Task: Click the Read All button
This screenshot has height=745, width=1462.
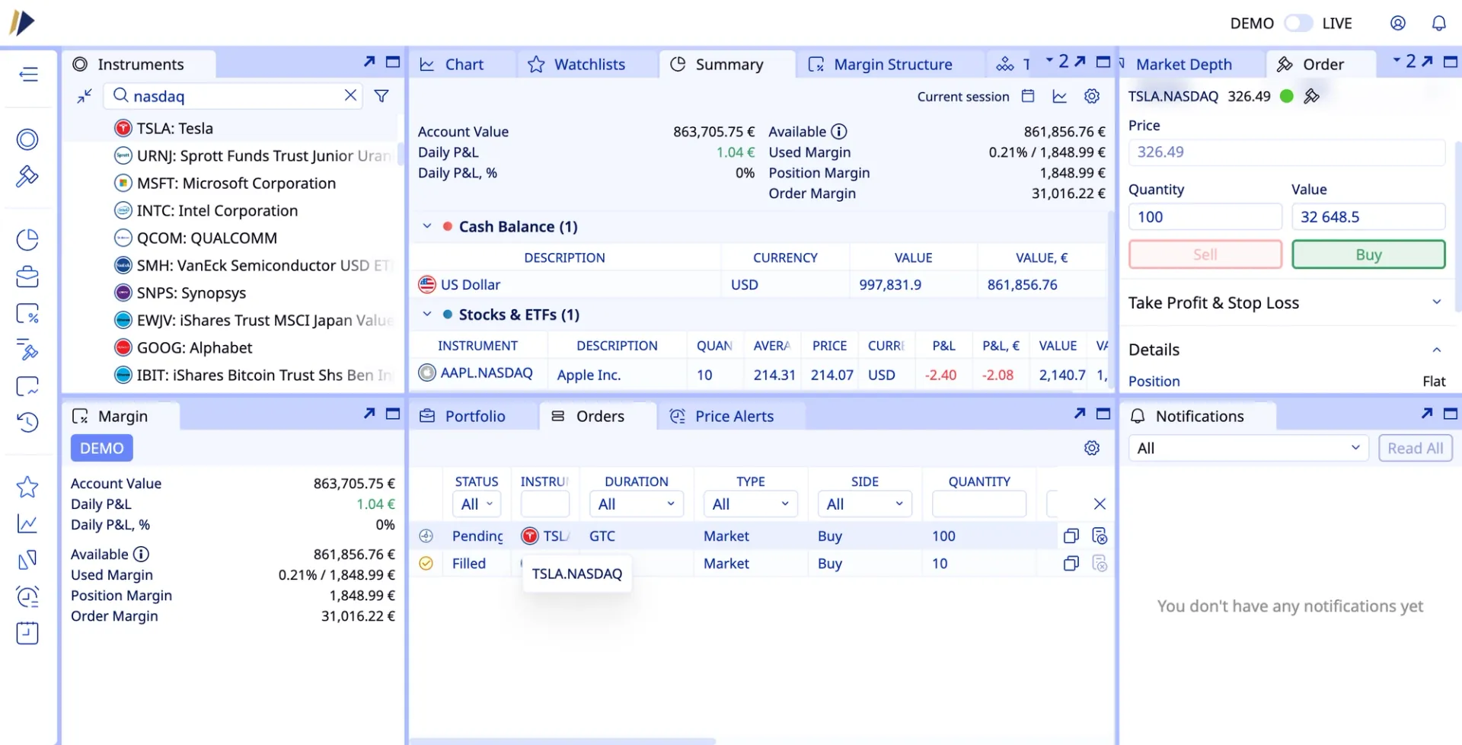Action: pos(1414,448)
